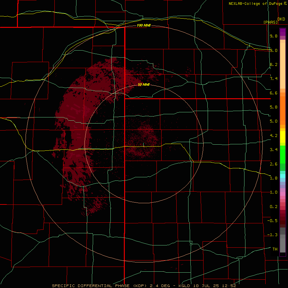Click the -1.3 value on color scale
The width and height of the screenshot is (288, 288).
point(272,235)
